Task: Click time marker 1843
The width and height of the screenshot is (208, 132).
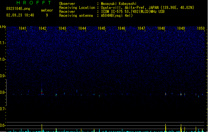Action: (62, 28)
